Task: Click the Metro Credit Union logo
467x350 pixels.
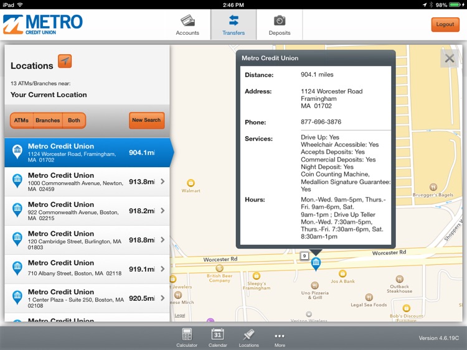Action: [43, 24]
